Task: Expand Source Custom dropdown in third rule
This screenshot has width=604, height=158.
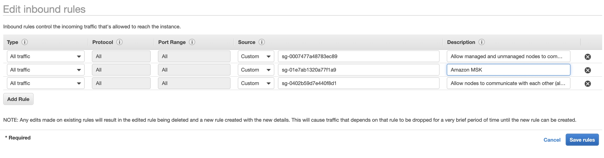Action: pos(256,83)
